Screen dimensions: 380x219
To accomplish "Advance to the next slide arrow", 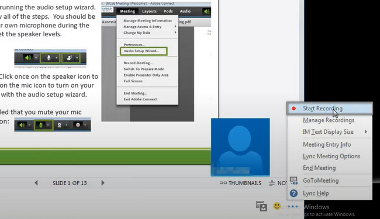I will tap(103, 183).
